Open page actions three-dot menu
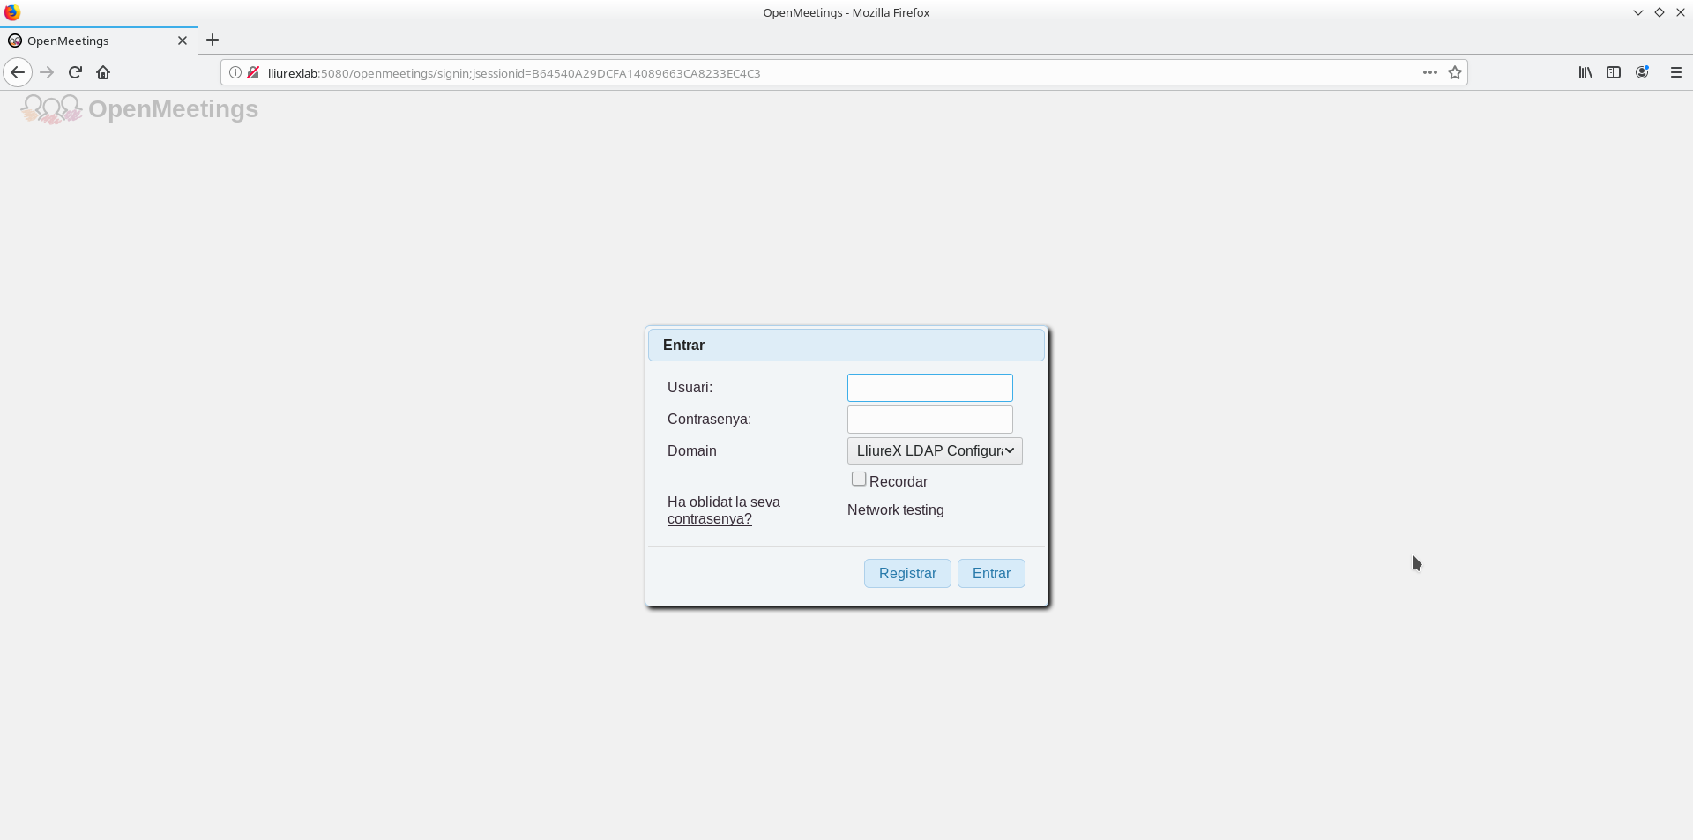Viewport: 1693px width, 840px height. coord(1430,72)
